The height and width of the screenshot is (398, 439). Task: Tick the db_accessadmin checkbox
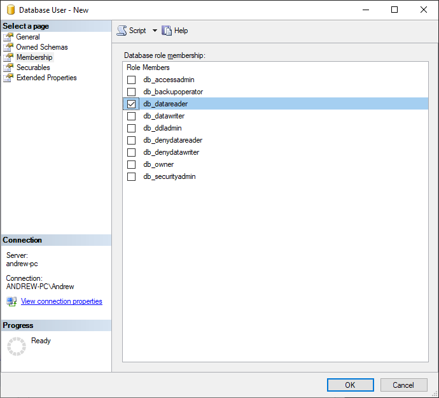[132, 80]
